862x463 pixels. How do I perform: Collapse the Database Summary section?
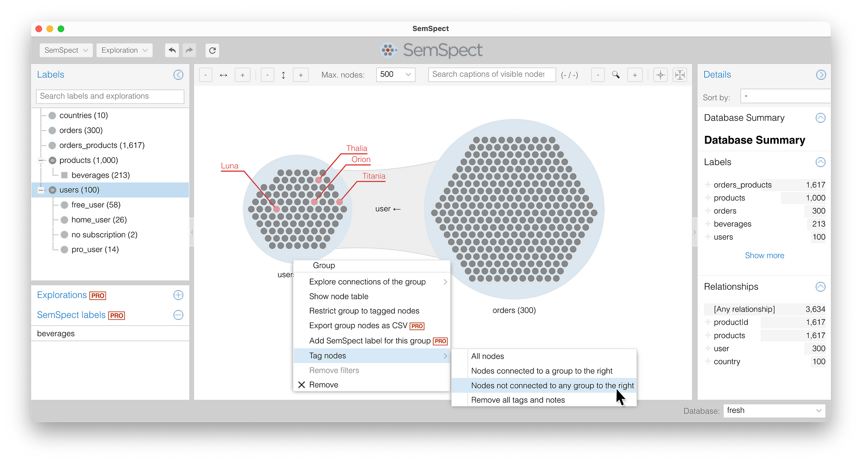pyautogui.click(x=821, y=118)
